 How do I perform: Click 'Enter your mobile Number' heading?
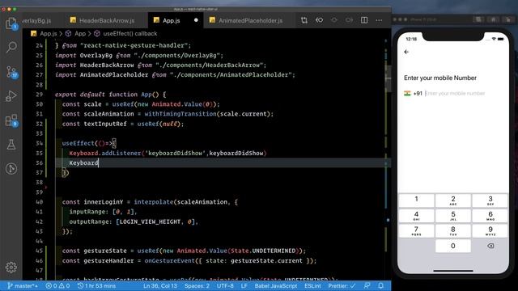coord(440,78)
